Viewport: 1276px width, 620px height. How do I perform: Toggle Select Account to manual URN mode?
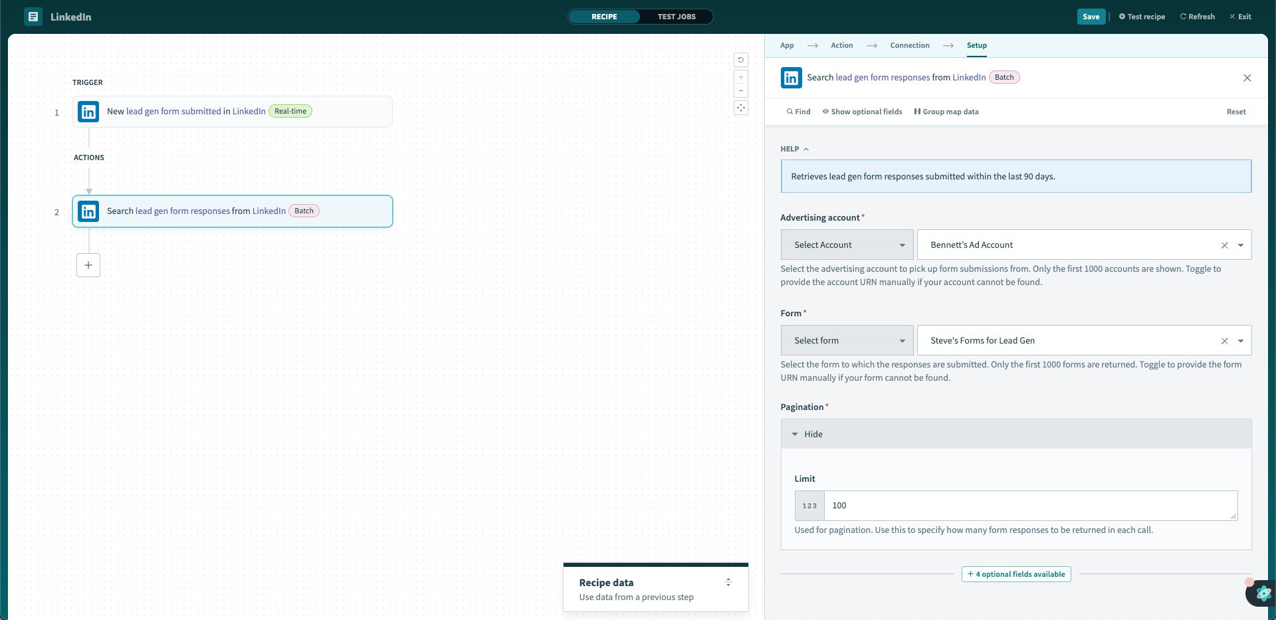(846, 245)
